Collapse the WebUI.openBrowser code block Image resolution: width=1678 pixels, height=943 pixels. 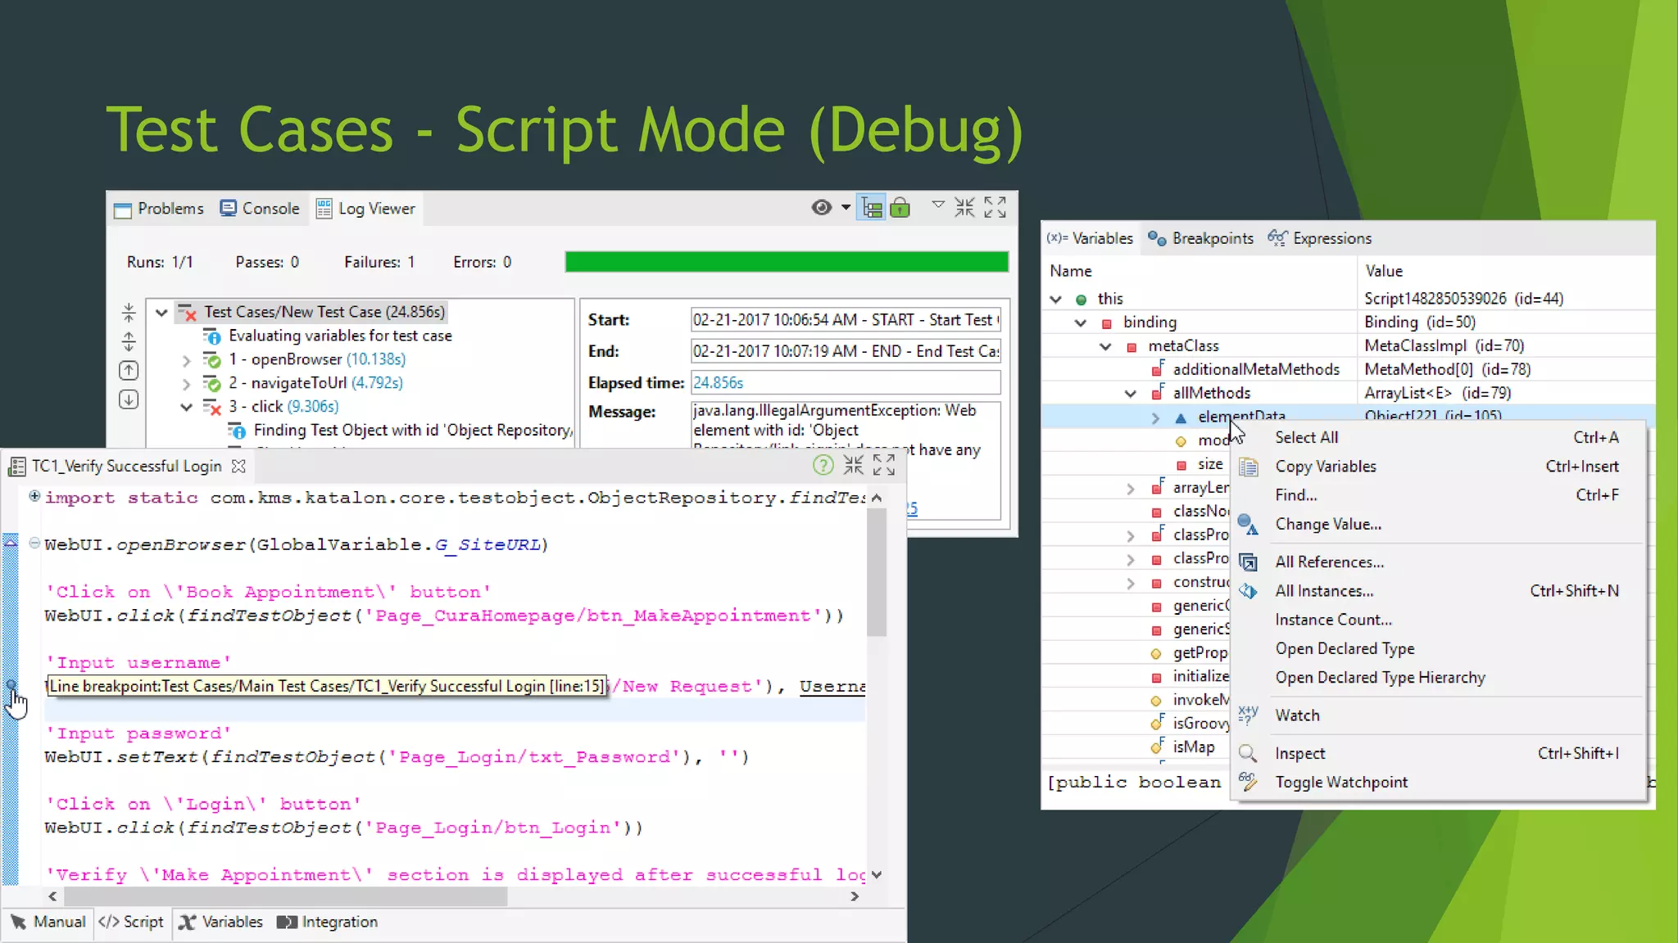point(34,544)
